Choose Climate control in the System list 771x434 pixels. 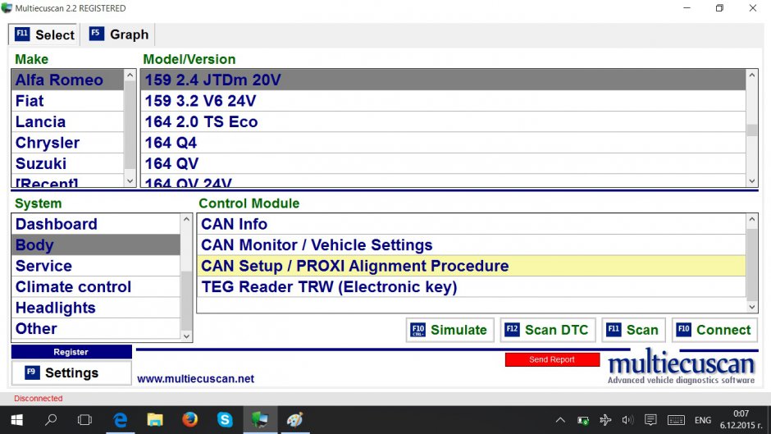73,287
